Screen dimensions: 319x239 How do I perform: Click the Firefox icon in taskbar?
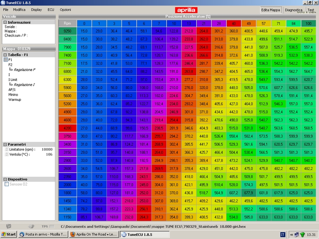tap(73, 234)
